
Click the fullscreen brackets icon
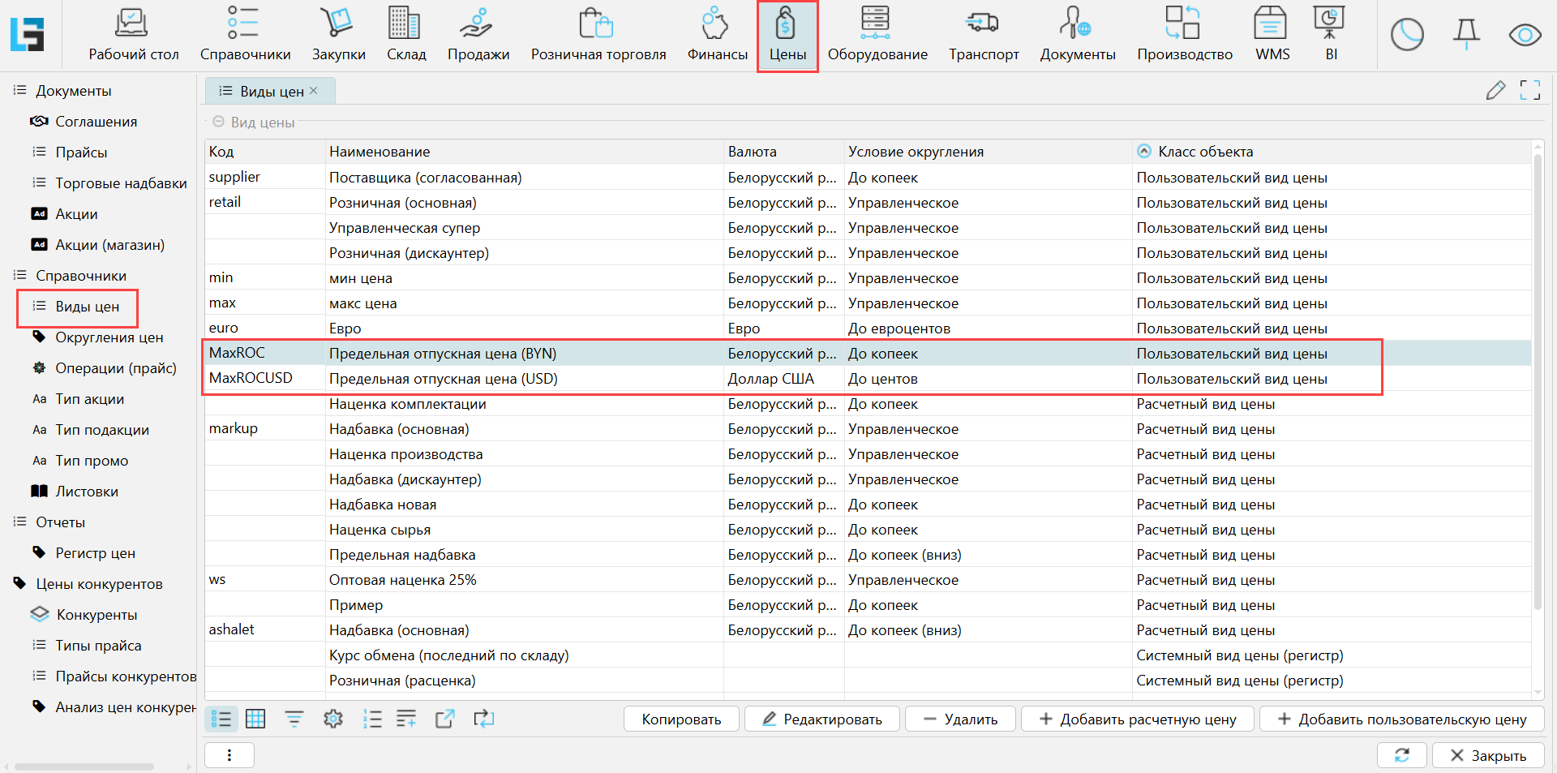tap(1530, 90)
